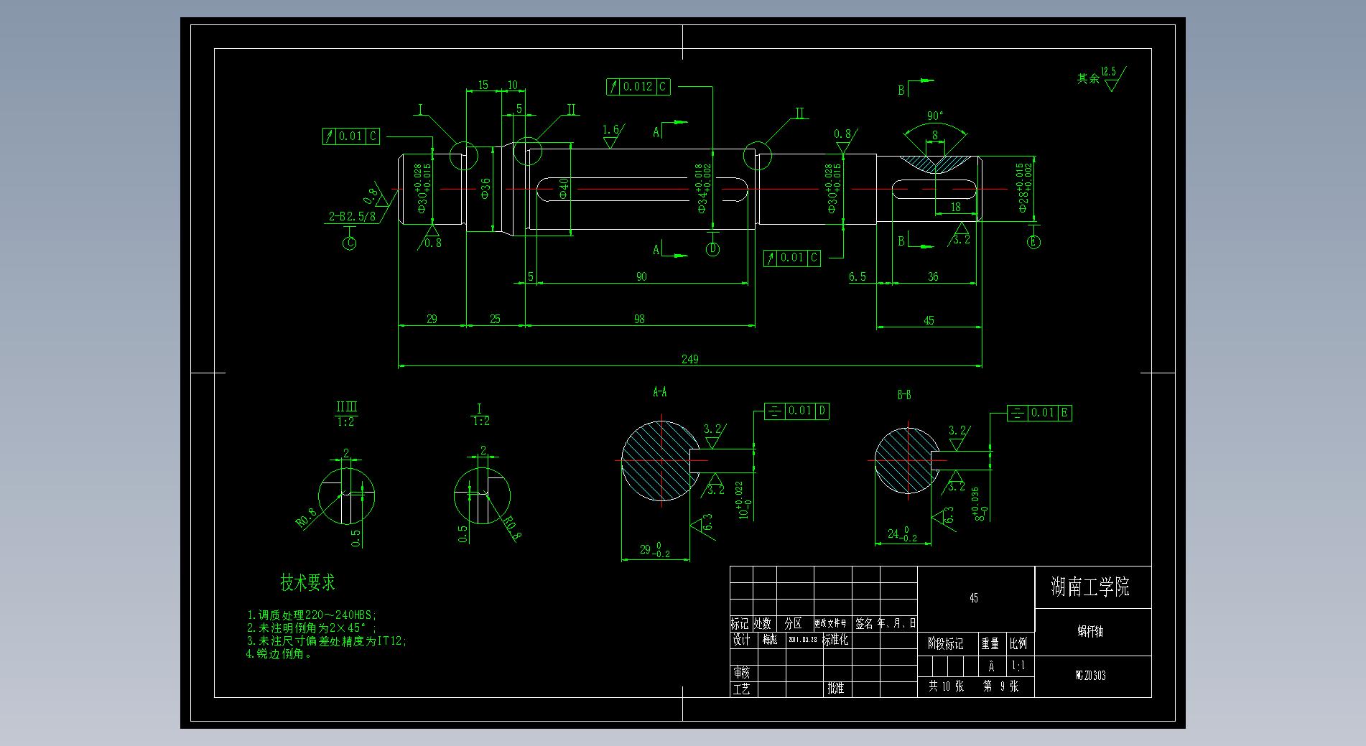
Task: Select the "II III 1:2" detail view title
Action: [346, 415]
